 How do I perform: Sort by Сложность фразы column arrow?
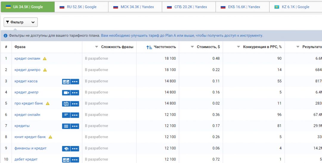coord(96,47)
